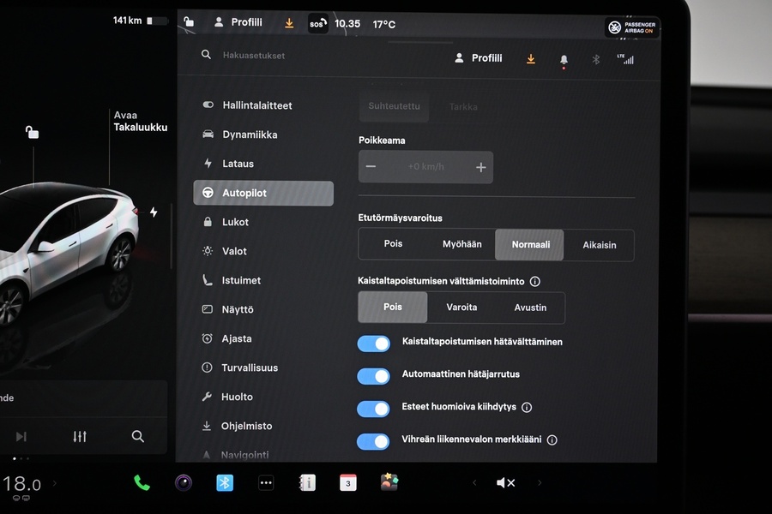Turn off Vihreän liikennevalon merkkiääni
The height and width of the screenshot is (514, 772).
[374, 441]
